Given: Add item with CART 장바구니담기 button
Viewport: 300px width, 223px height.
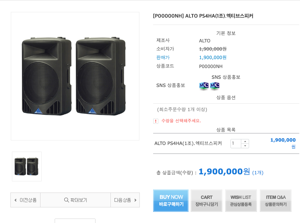Looking at the screenshot, I should tap(206, 201).
